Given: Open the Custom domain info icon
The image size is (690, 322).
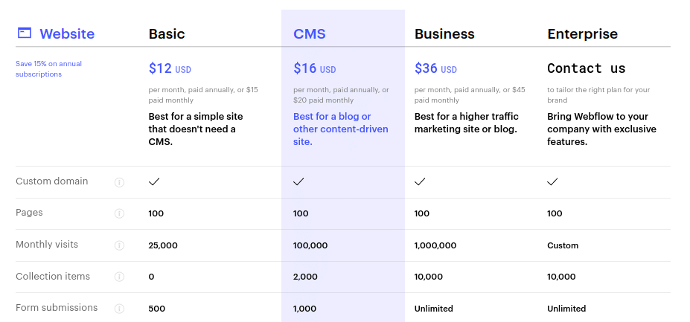Looking at the screenshot, I should point(119,182).
